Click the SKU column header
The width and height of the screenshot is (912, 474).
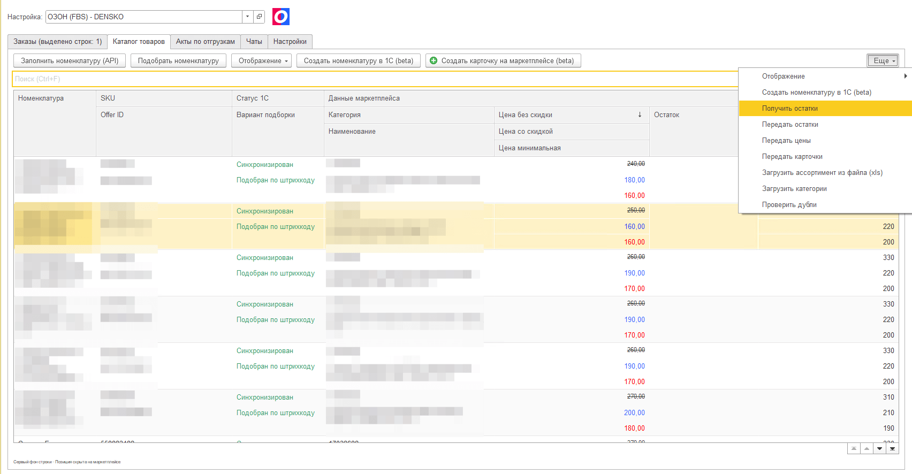164,98
